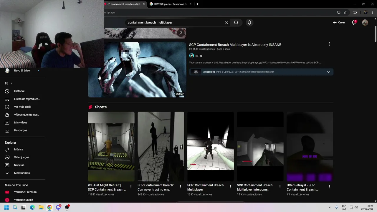Open options for 'Multiplayer intercoms' short

click(x=280, y=187)
